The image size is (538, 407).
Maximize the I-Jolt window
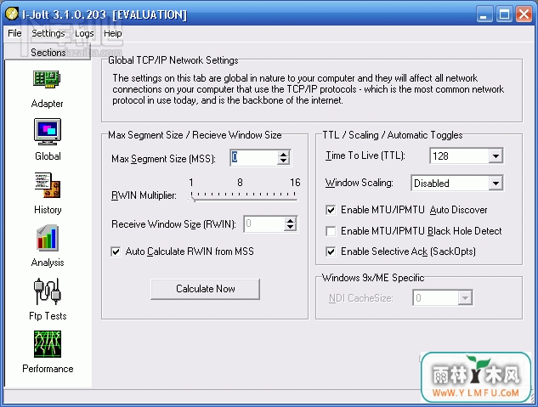[x=504, y=14]
